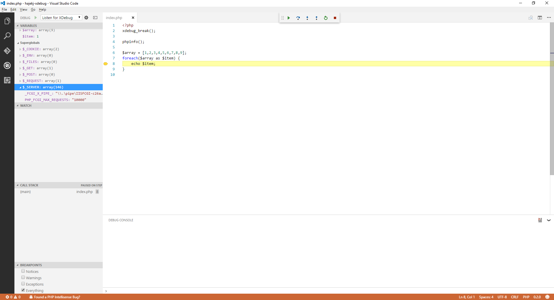Stop the debugging session
The height and width of the screenshot is (300, 554).
[335, 18]
